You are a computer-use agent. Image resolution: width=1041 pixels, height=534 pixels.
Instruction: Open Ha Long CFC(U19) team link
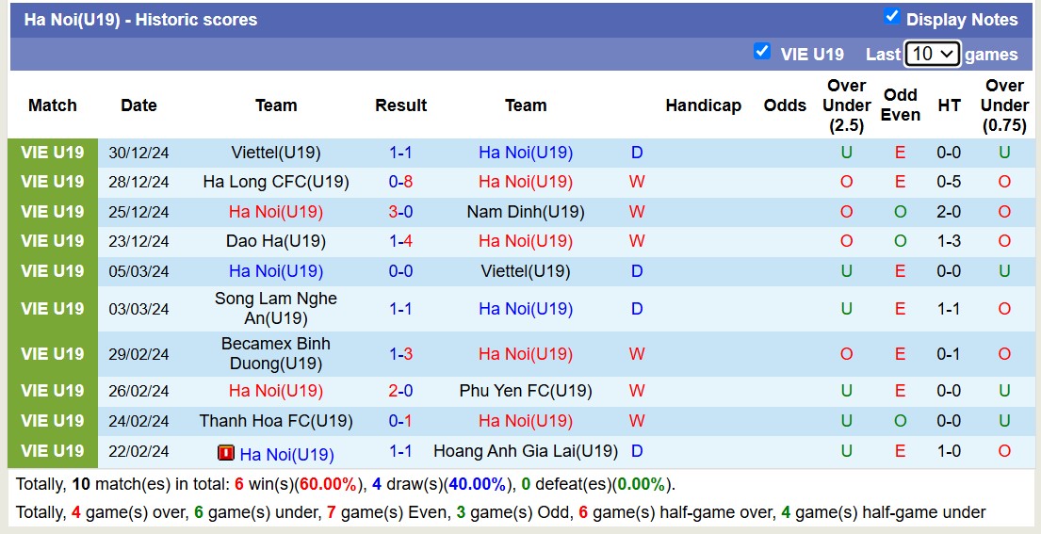tap(276, 182)
